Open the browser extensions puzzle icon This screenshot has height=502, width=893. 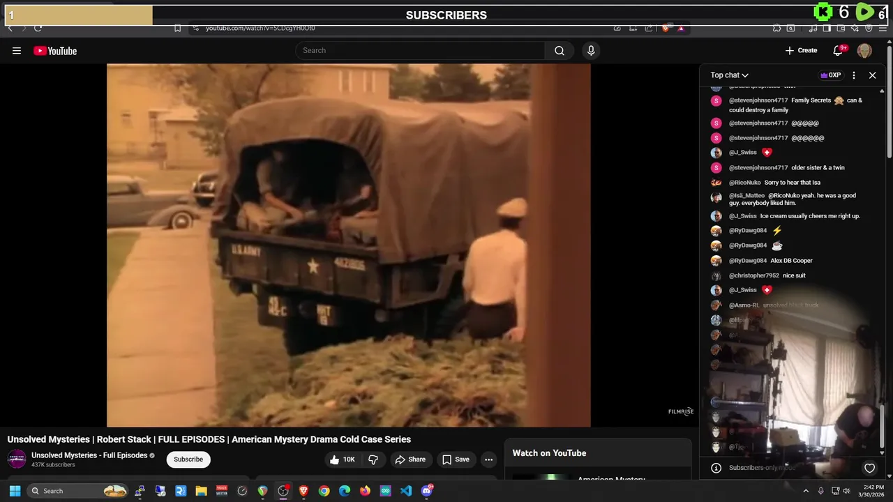776,29
